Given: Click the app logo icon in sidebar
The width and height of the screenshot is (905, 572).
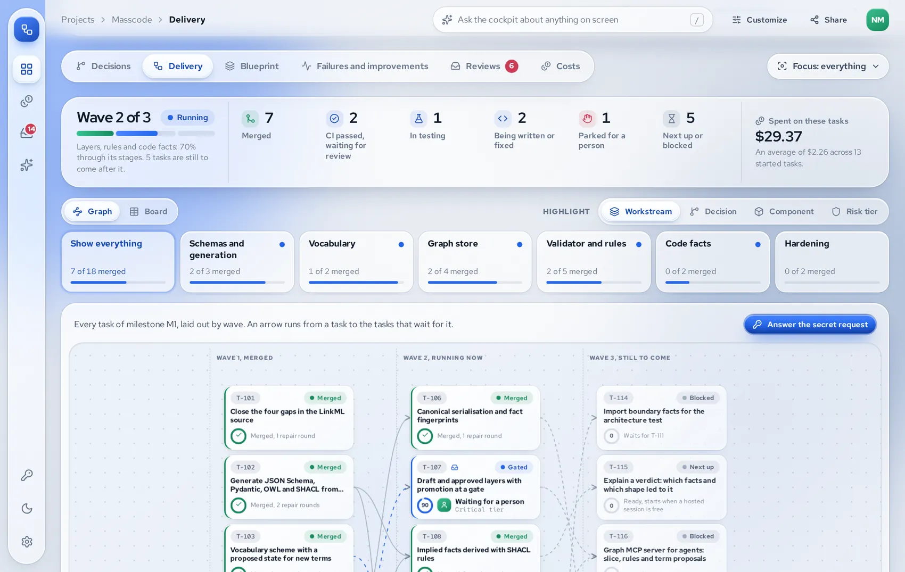Looking at the screenshot, I should pyautogui.click(x=27, y=29).
